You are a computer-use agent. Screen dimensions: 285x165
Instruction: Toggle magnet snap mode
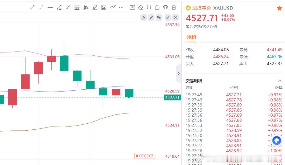pos(149,7)
